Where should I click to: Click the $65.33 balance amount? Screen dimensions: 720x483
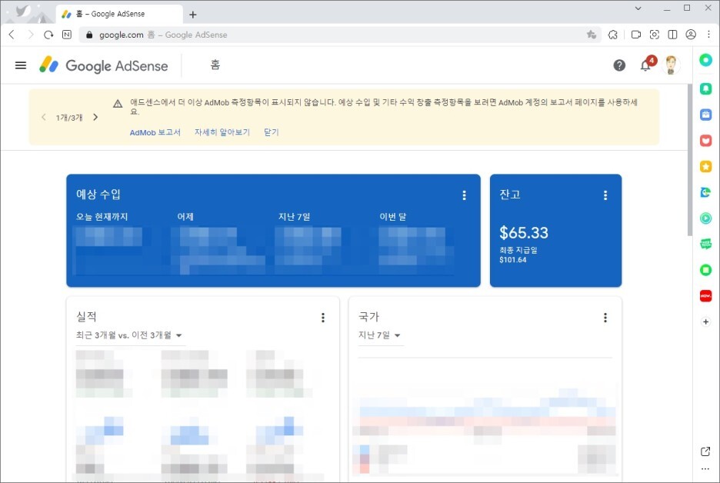[524, 233]
